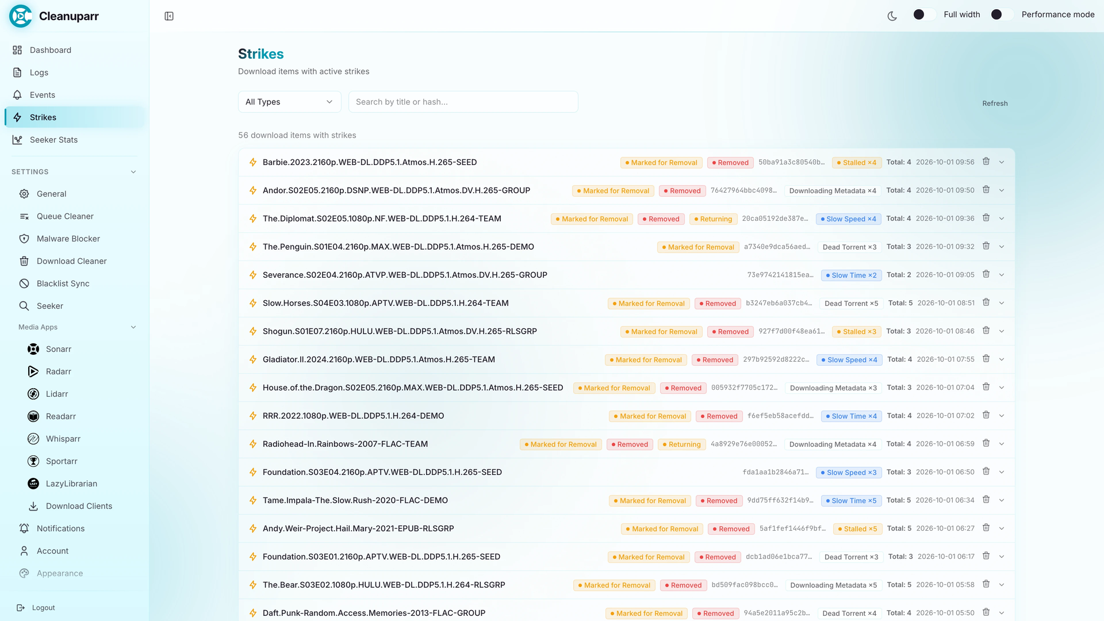Collapse the sidebar panel icon
The width and height of the screenshot is (1104, 621).
(169, 16)
